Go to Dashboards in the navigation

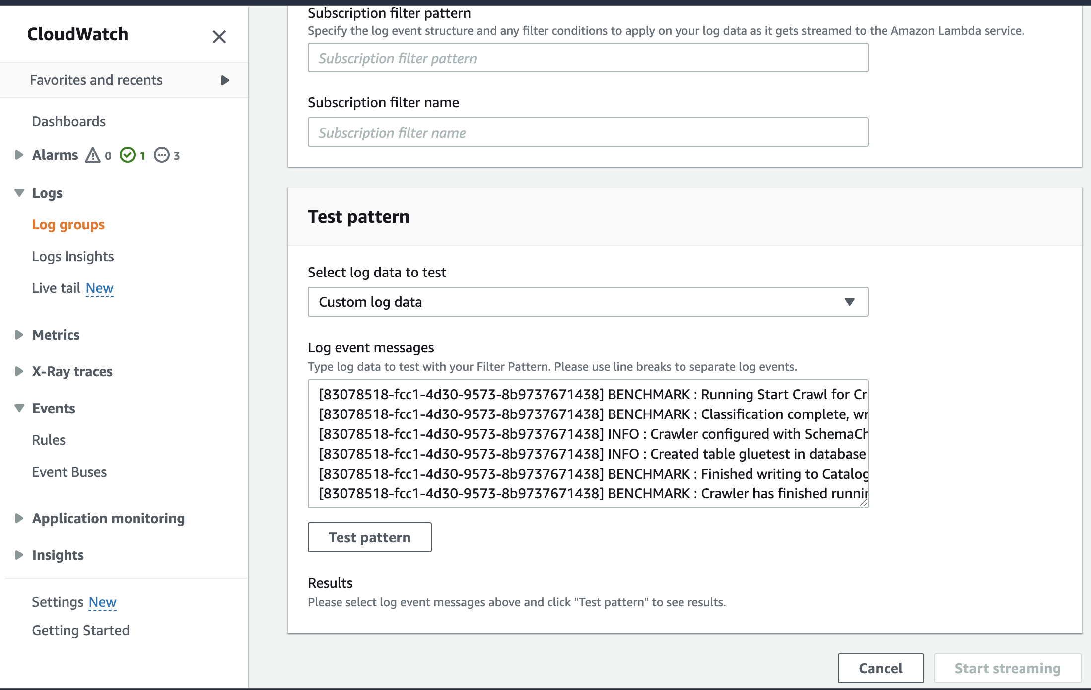[x=68, y=121]
